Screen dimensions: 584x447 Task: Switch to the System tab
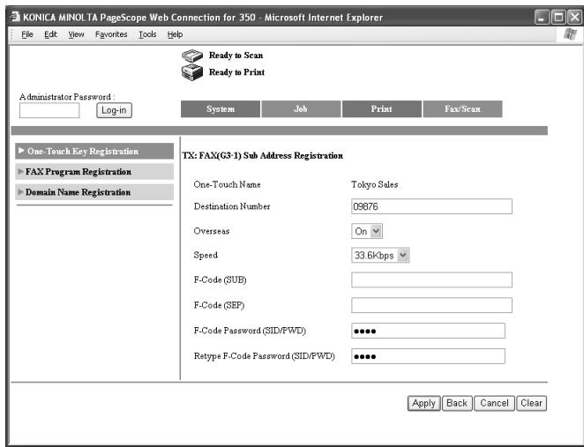coord(221,109)
